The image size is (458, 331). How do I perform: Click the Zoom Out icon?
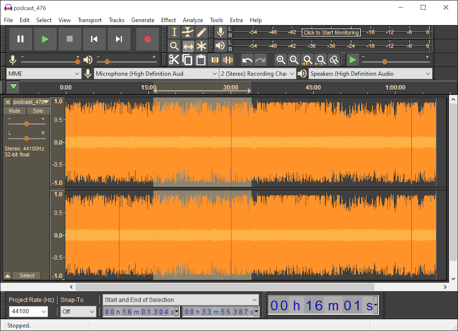coord(294,60)
